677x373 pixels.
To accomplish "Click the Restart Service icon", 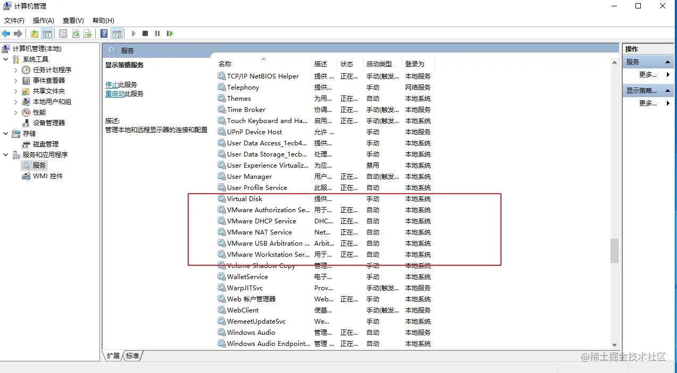I will pos(170,33).
